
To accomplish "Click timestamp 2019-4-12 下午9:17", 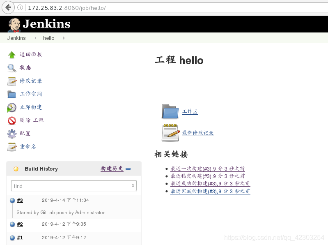I will click(64, 238).
